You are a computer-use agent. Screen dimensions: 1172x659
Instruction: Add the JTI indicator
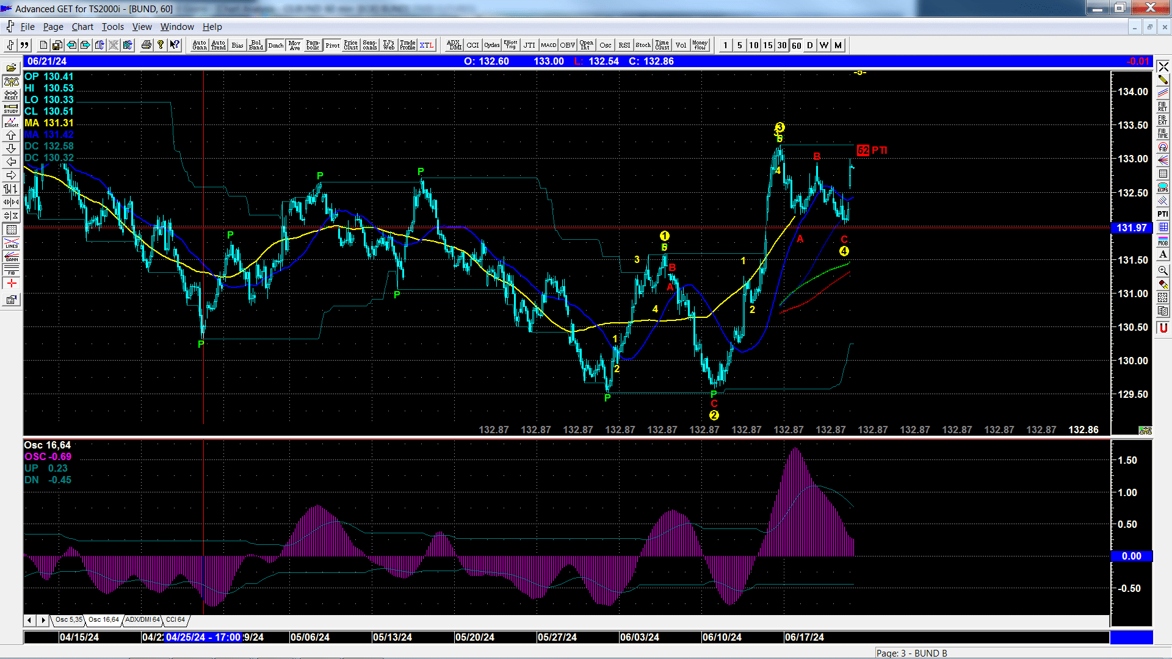tap(529, 45)
